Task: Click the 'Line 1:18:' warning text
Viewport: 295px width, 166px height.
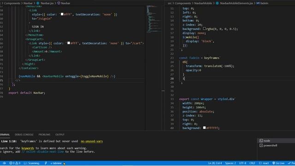Action: [9, 141]
